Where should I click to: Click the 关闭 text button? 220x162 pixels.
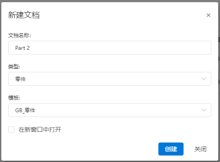(200, 149)
